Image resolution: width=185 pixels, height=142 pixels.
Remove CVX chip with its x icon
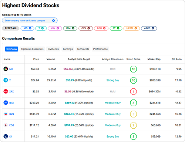point(88,28)
